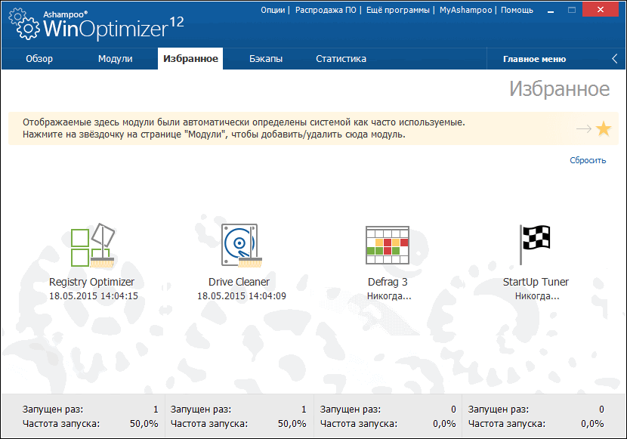Open the Registry Optimizer module icon
The width and height of the screenshot is (627, 439).
tap(93, 245)
